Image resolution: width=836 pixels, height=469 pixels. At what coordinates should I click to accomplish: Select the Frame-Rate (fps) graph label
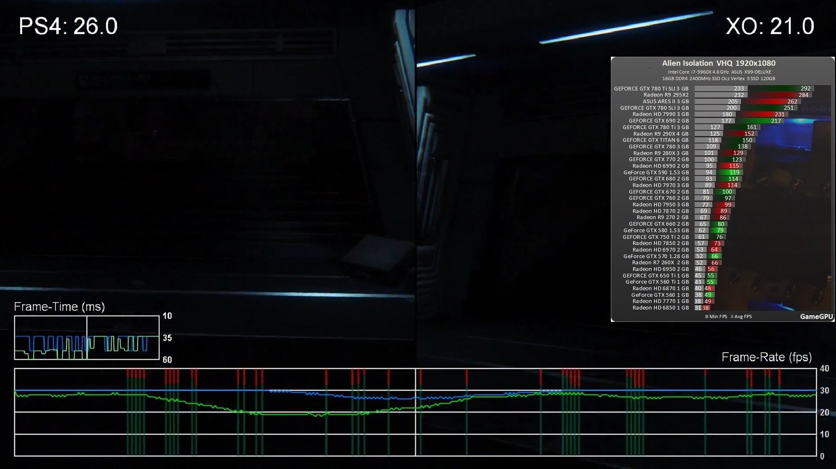coord(767,357)
